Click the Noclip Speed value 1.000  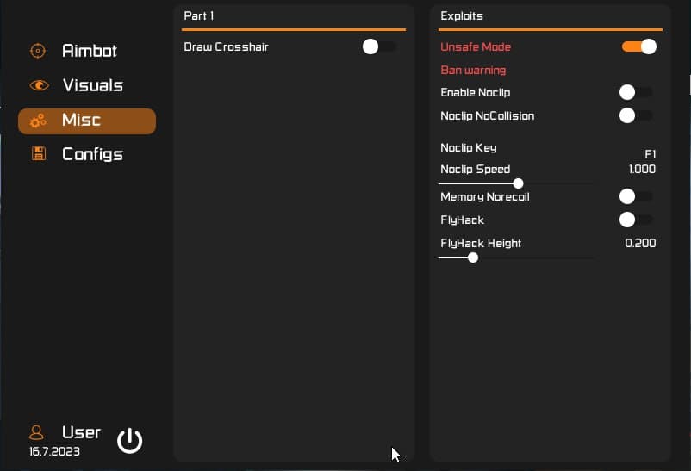[x=642, y=169]
